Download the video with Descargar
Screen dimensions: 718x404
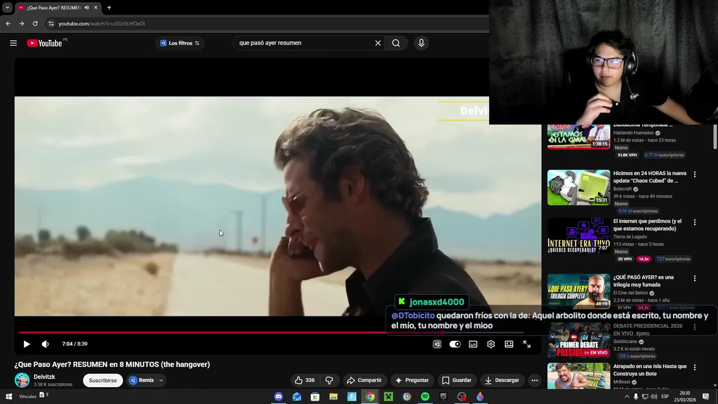click(x=501, y=380)
